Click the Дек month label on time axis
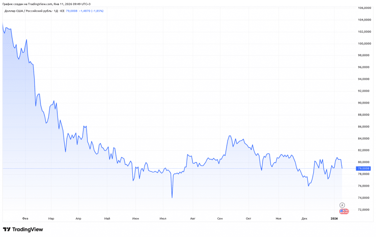 pyautogui.click(x=304, y=219)
